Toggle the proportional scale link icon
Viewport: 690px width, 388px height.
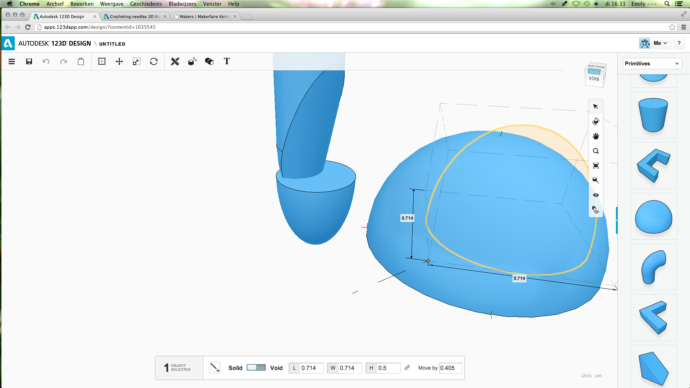407,368
